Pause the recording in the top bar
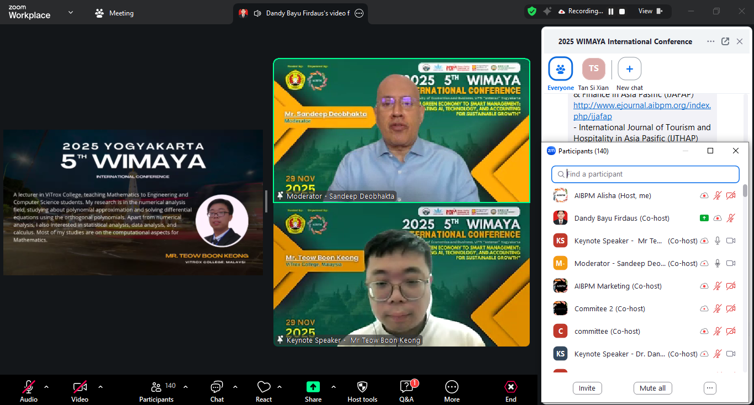Screen dimensions: 754x405 point(611,12)
